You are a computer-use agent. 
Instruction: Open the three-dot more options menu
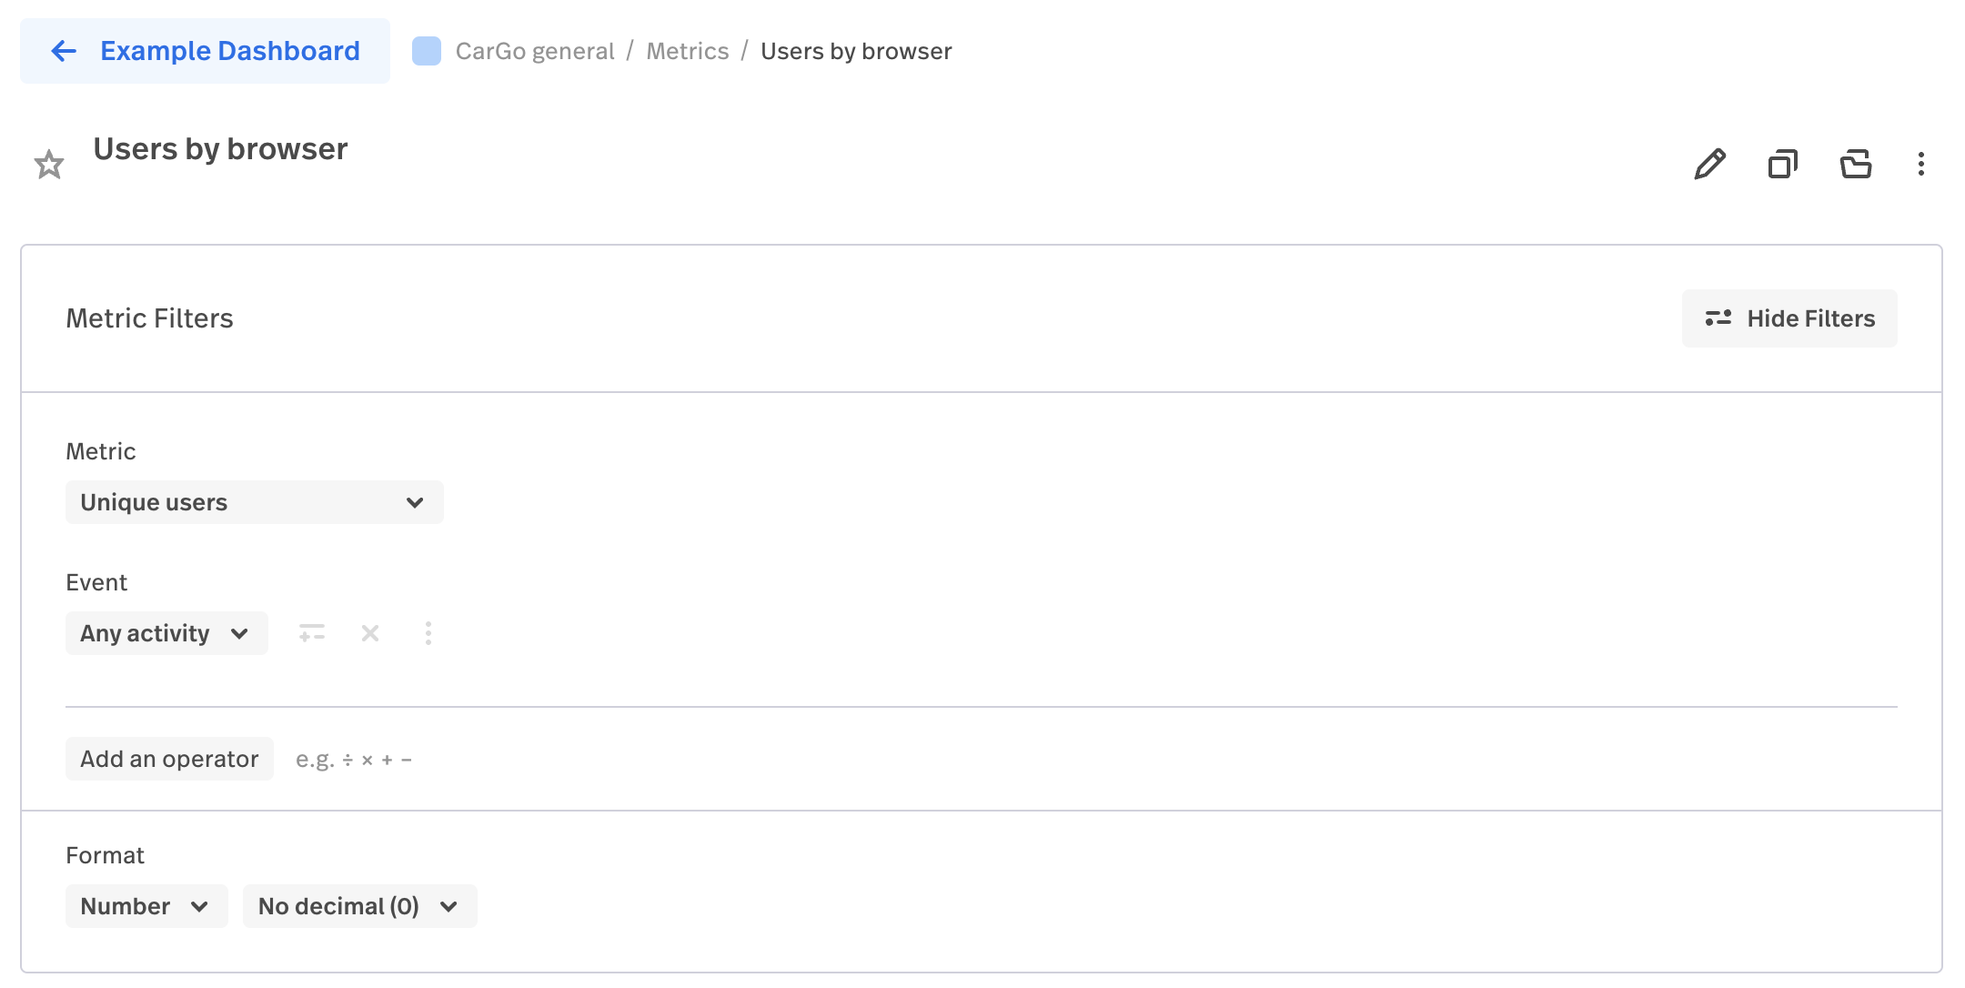click(x=1921, y=165)
